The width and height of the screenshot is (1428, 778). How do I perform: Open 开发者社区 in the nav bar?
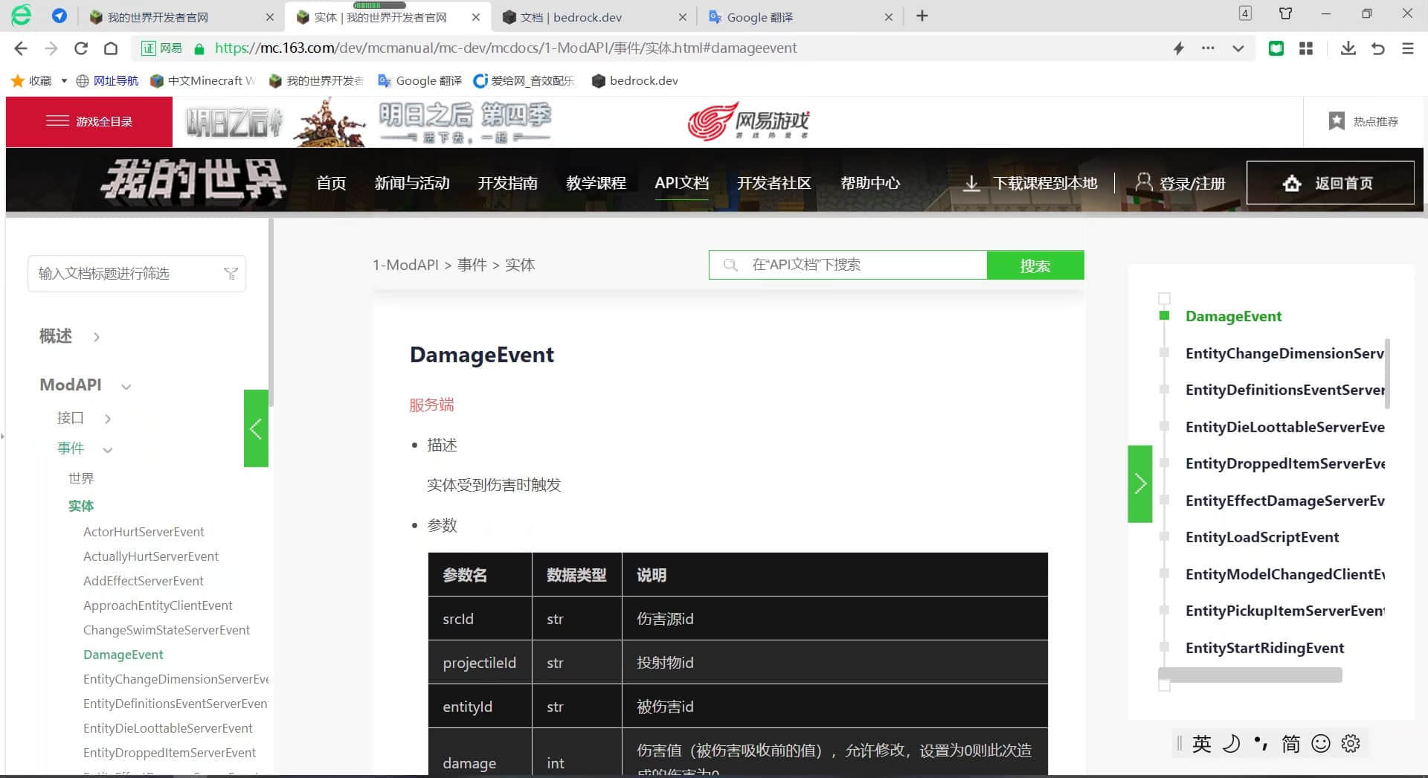point(773,183)
